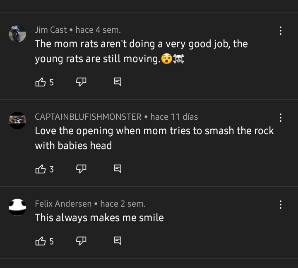Like Felix Andersen's comment

[41, 241]
